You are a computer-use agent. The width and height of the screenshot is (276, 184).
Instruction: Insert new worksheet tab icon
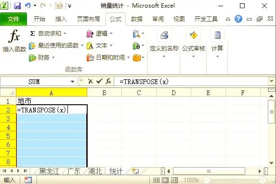[135, 171]
